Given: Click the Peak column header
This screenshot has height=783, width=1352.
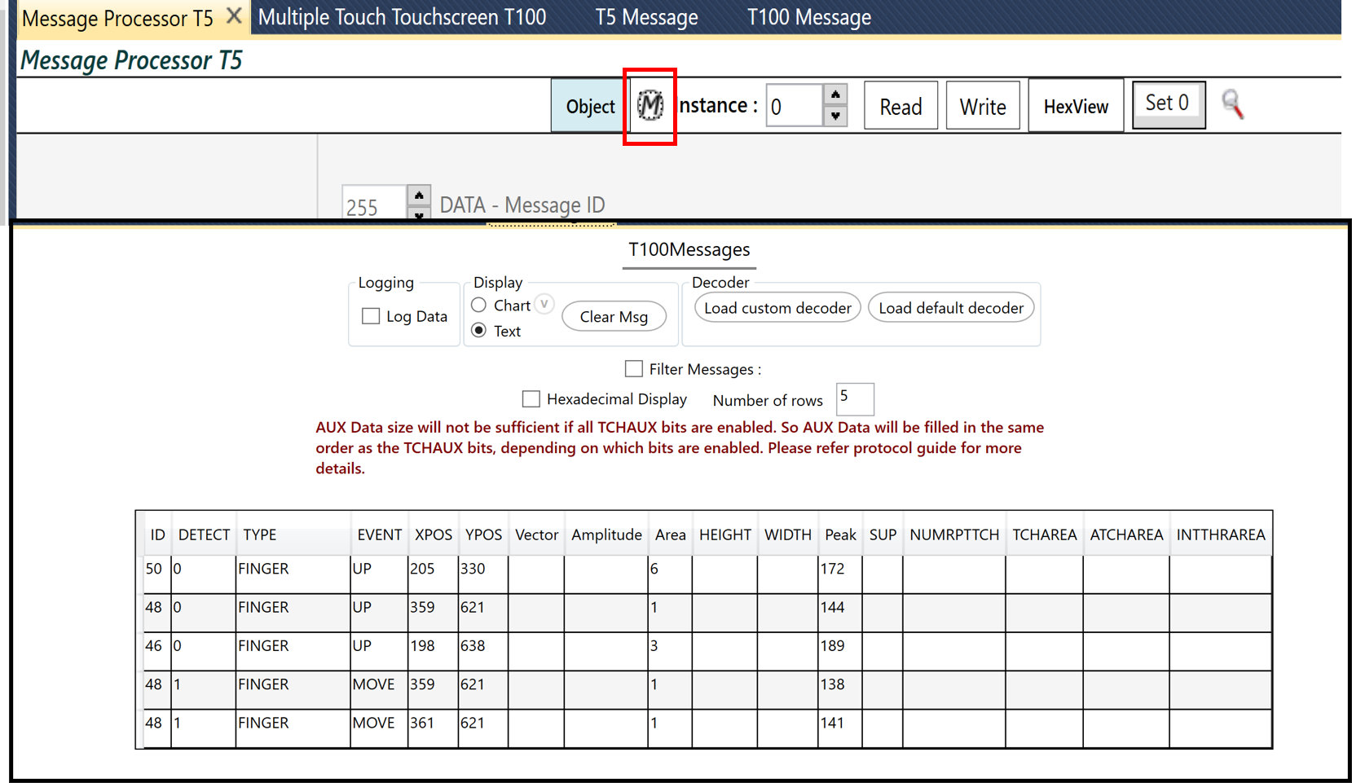Looking at the screenshot, I should coord(839,534).
